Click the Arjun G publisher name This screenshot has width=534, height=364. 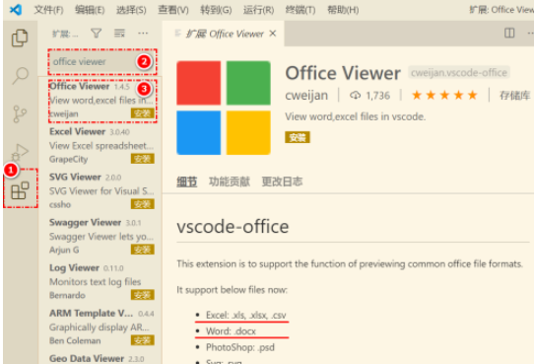64,250
